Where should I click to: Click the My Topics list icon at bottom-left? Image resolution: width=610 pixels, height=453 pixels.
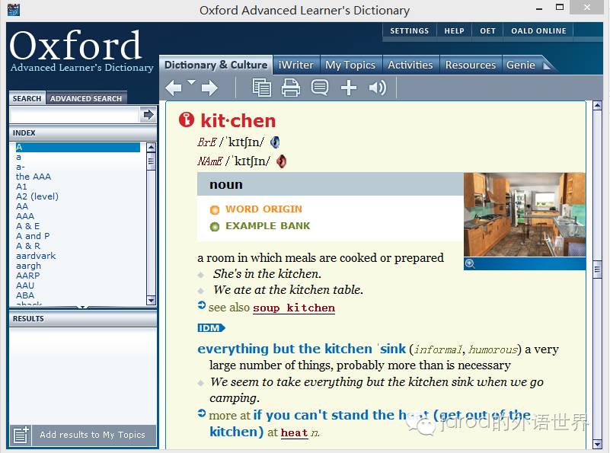coord(21,435)
